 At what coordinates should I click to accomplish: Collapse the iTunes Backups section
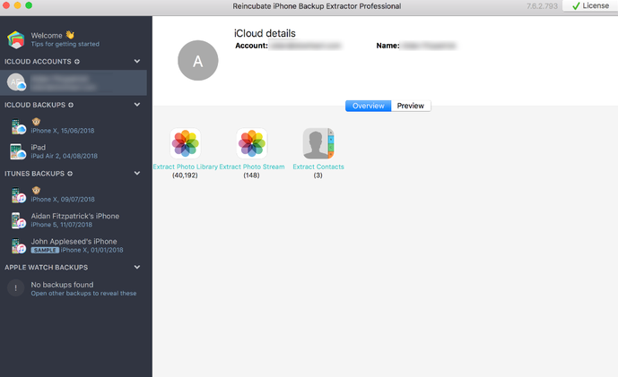pos(137,173)
